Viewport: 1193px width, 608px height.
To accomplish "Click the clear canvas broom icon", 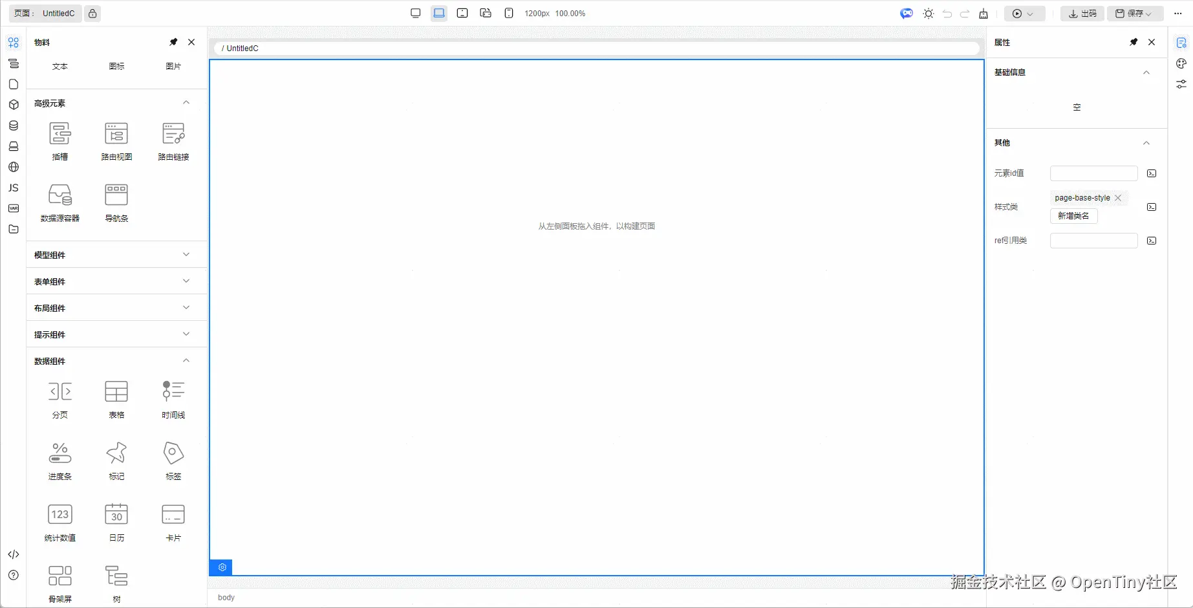I will 983,14.
